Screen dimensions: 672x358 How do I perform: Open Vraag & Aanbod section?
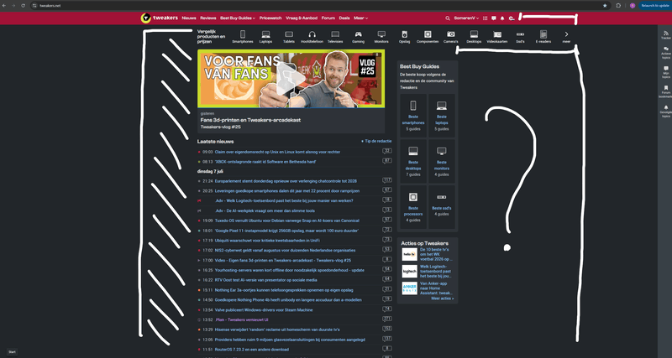(302, 18)
